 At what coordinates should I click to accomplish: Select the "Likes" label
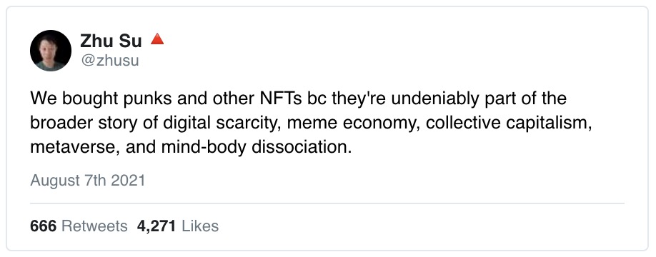point(200,226)
